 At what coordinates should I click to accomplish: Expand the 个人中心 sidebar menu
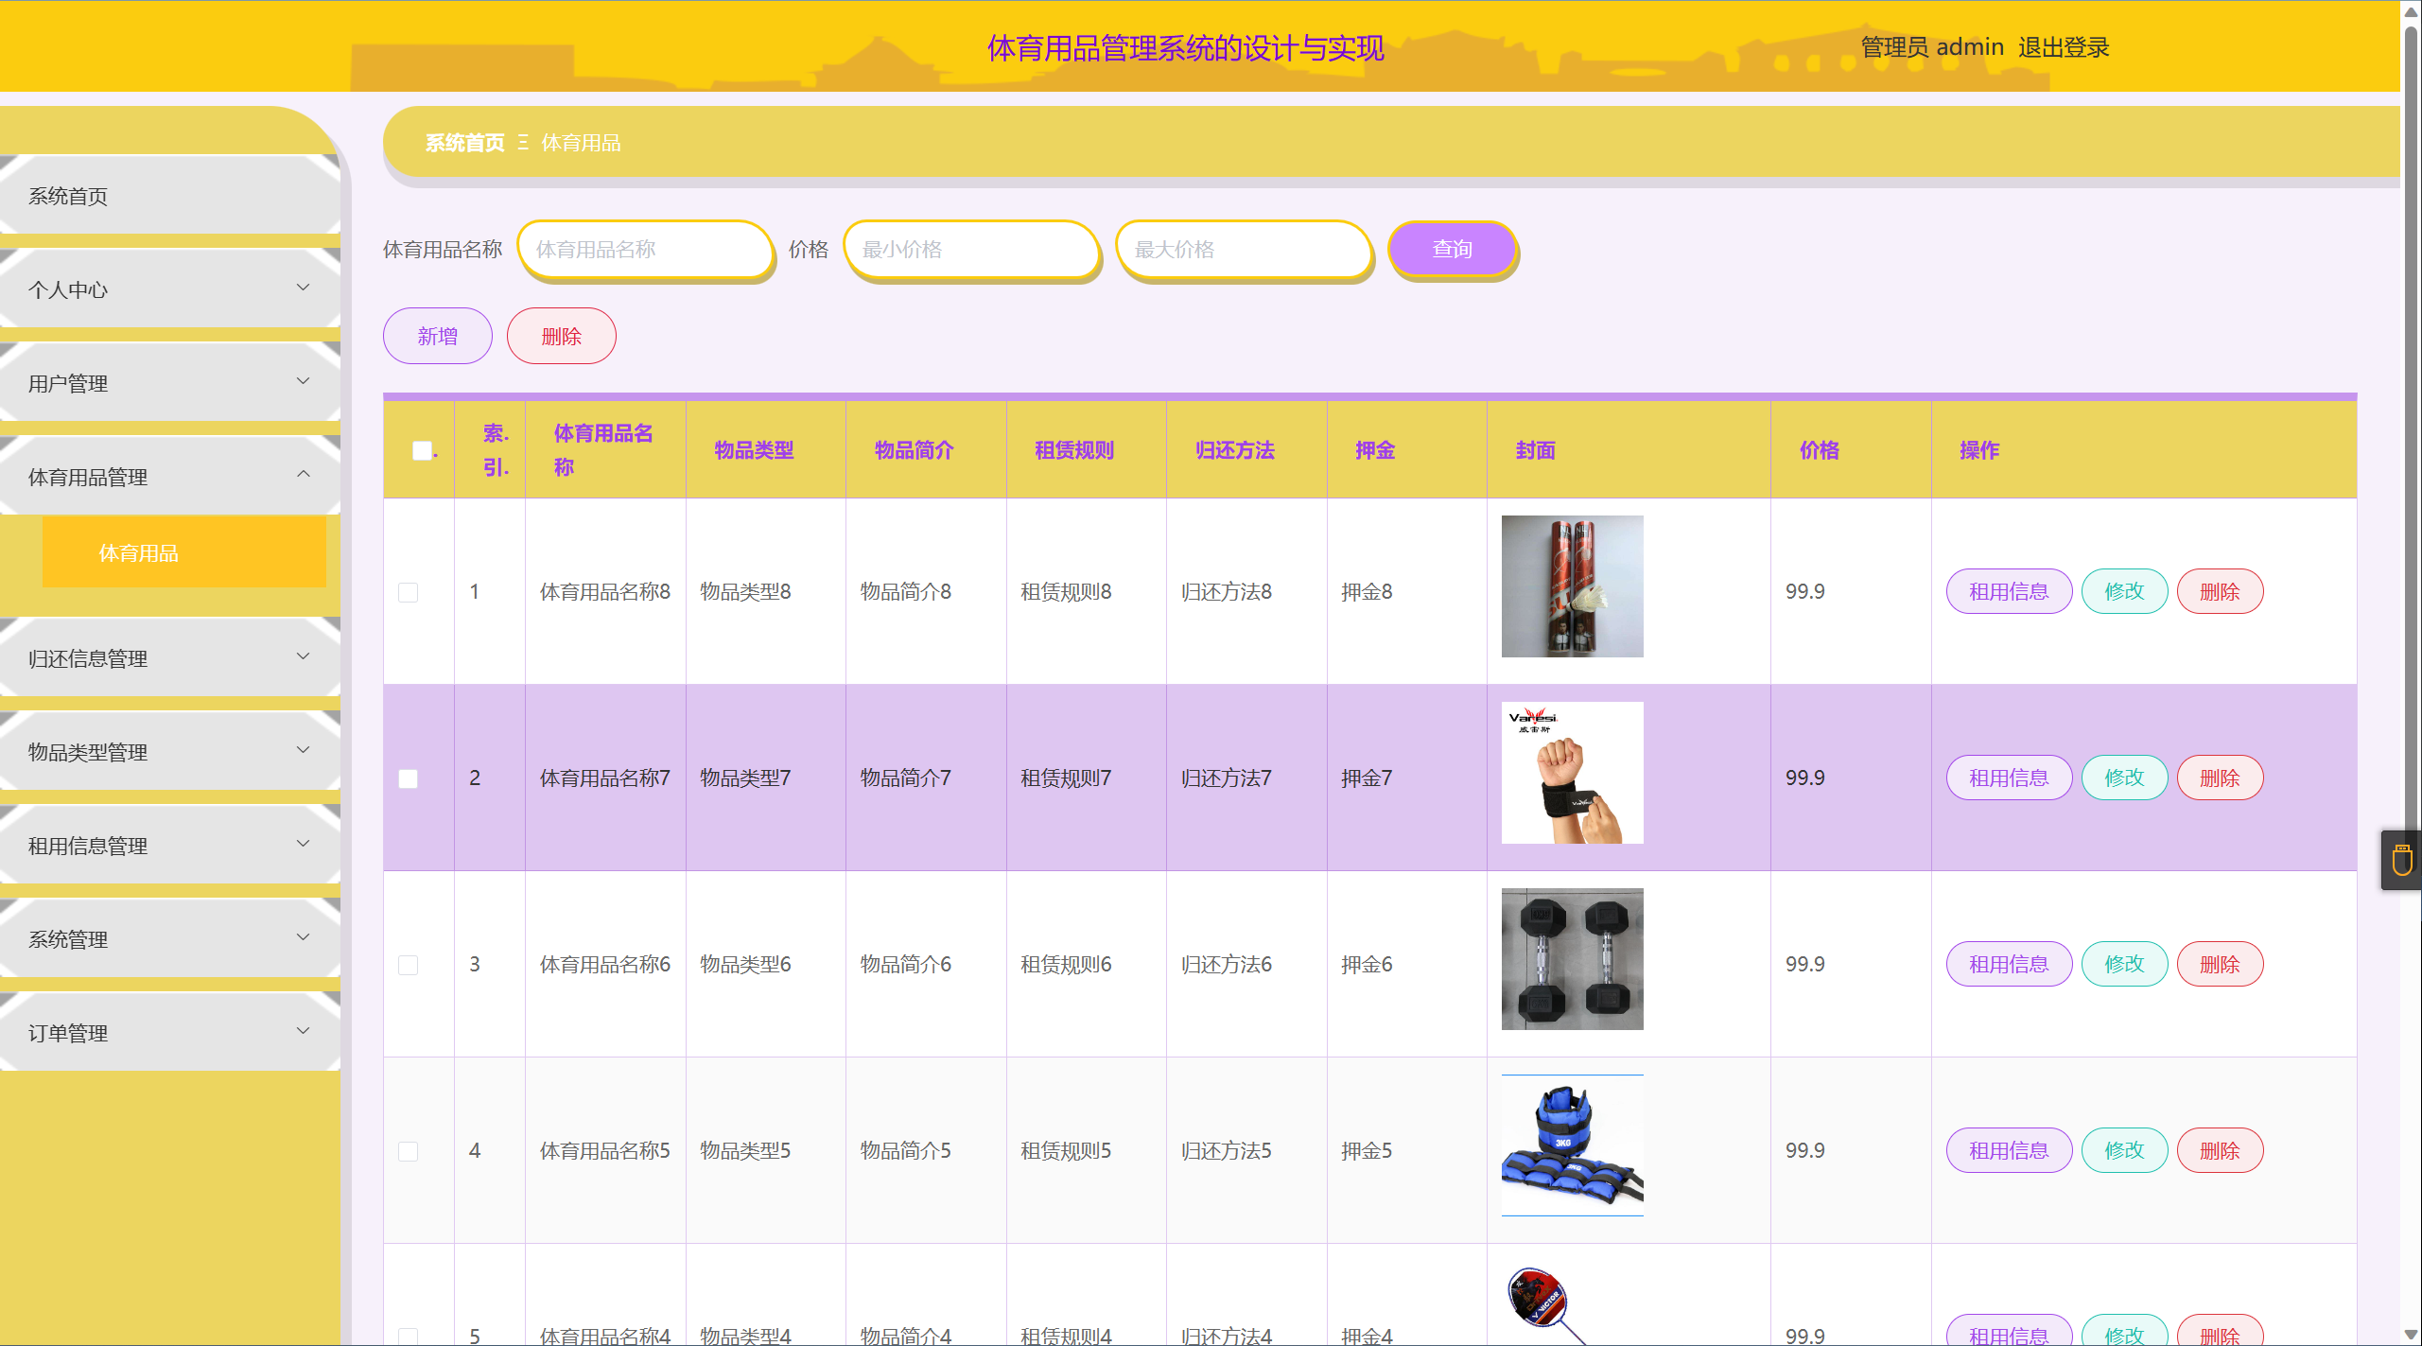(170, 289)
